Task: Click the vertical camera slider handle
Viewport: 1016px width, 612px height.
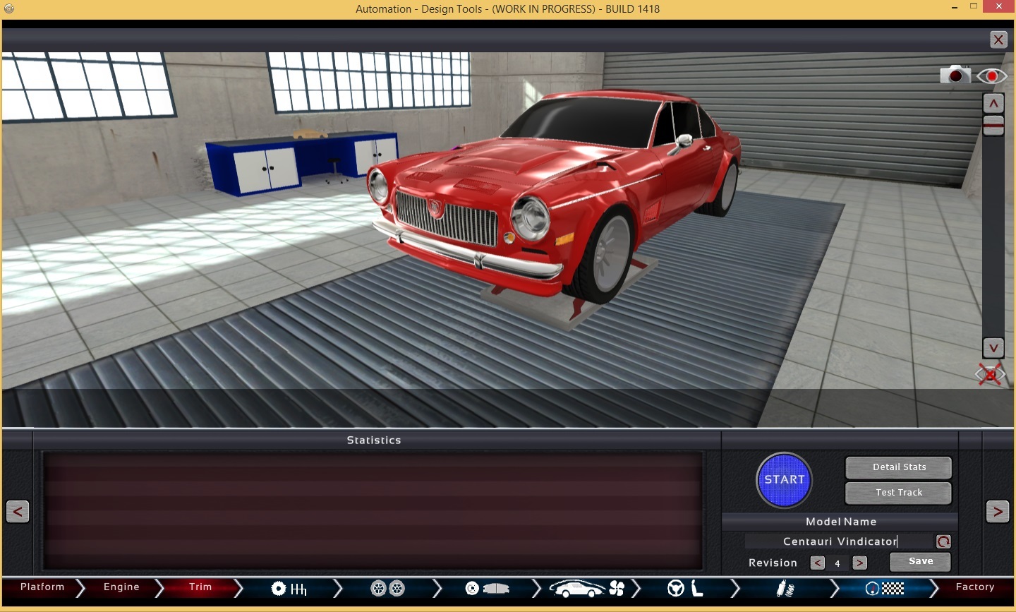Action: tap(993, 126)
